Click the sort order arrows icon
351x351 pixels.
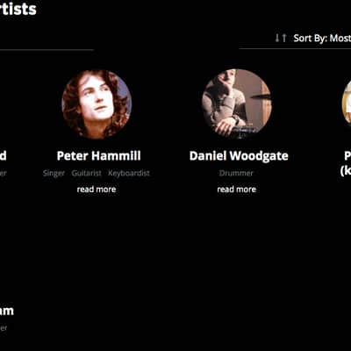[x=281, y=38]
